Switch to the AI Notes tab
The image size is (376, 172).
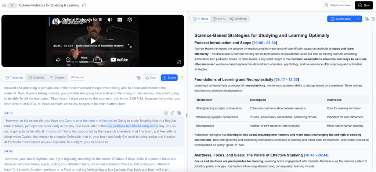pyautogui.click(x=201, y=19)
